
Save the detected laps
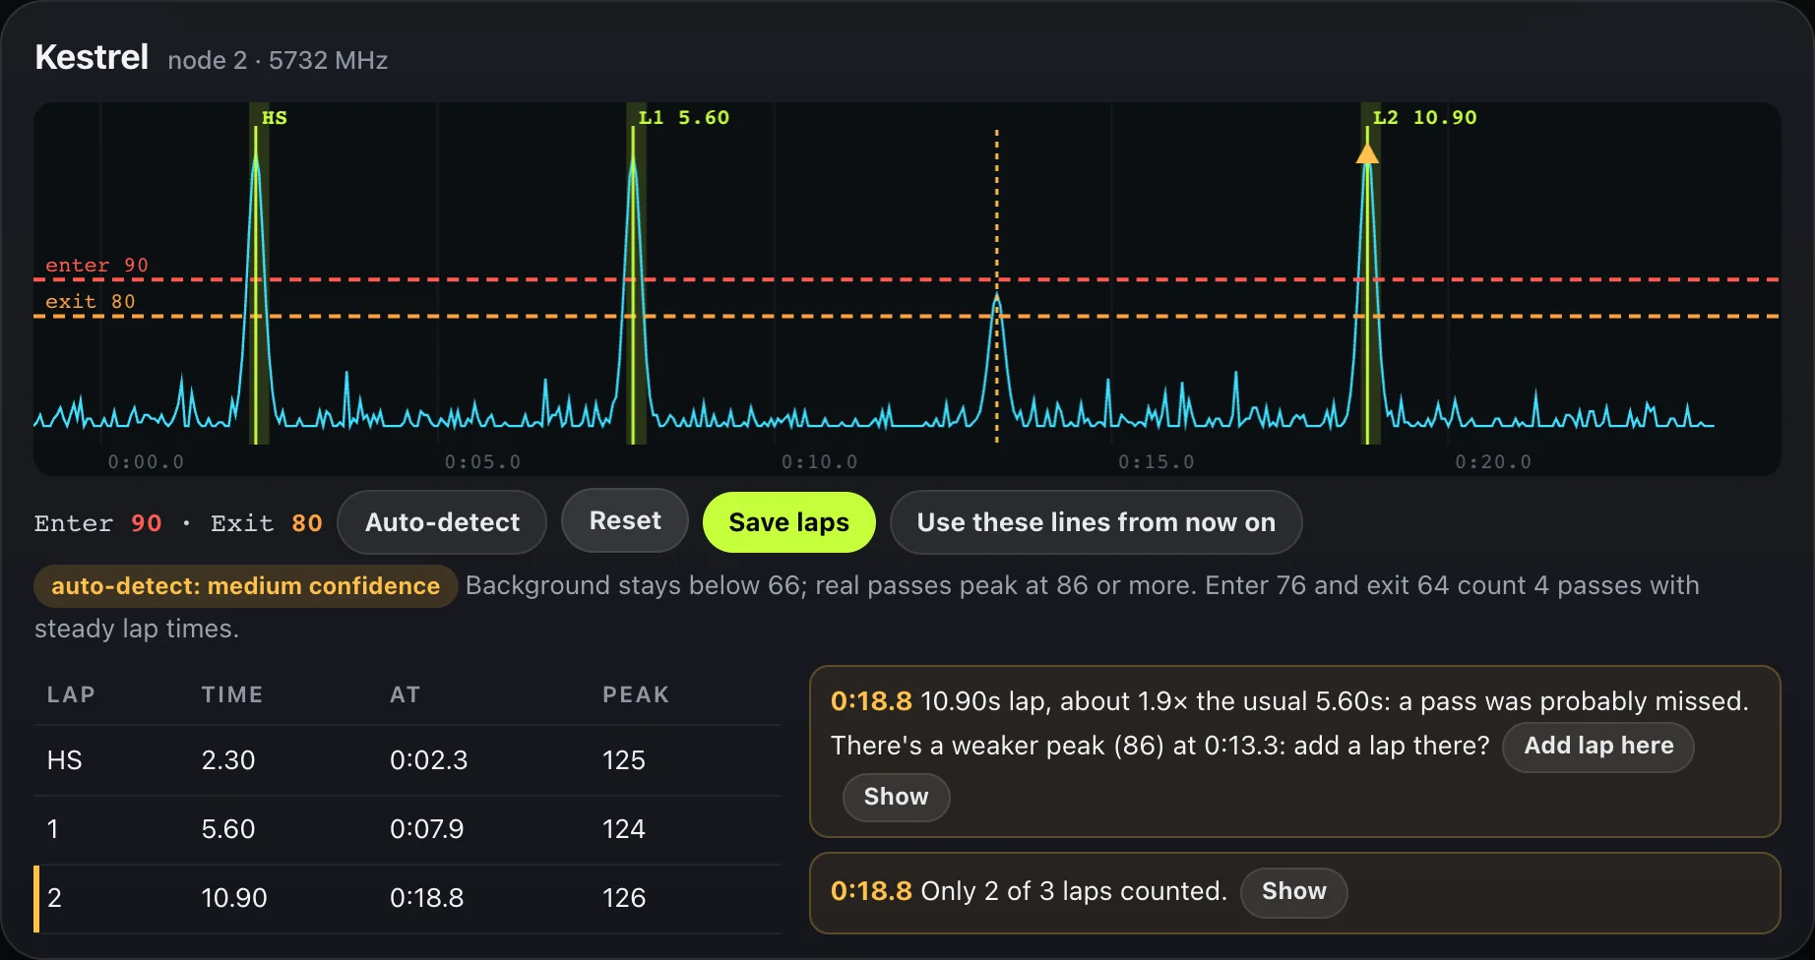tap(789, 522)
